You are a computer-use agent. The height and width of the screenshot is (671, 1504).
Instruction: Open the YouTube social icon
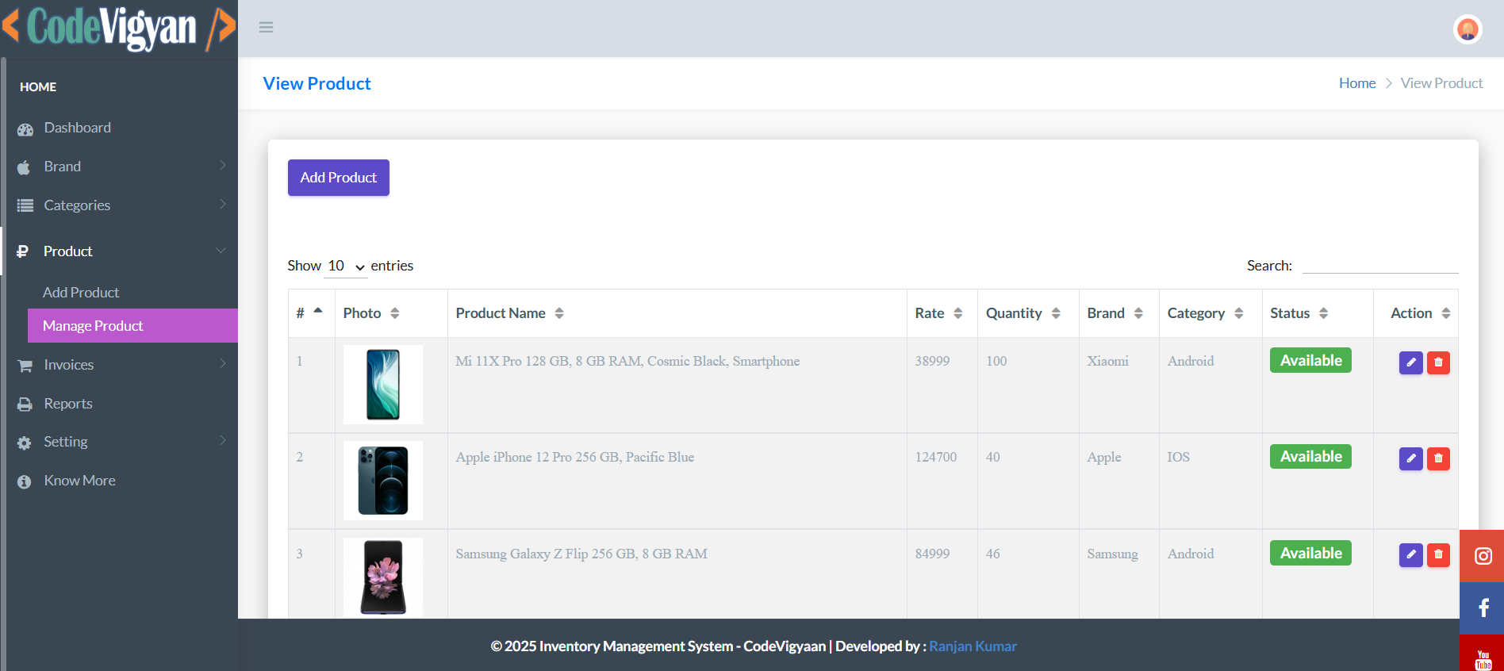(1482, 657)
